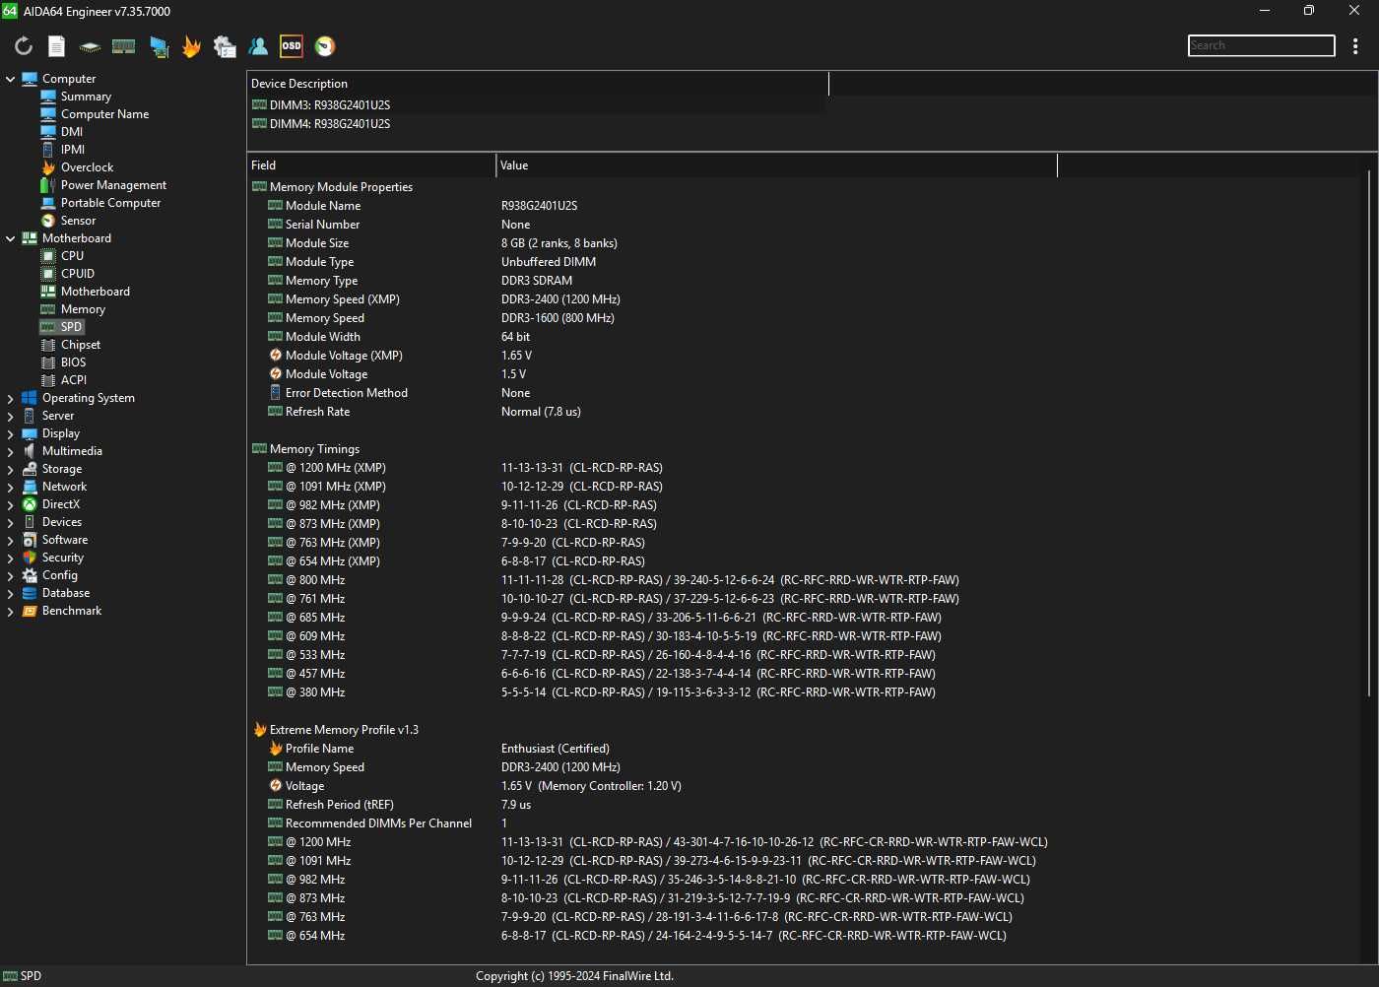The width and height of the screenshot is (1379, 987).
Task: Select the Overclock flame item
Action: click(87, 167)
